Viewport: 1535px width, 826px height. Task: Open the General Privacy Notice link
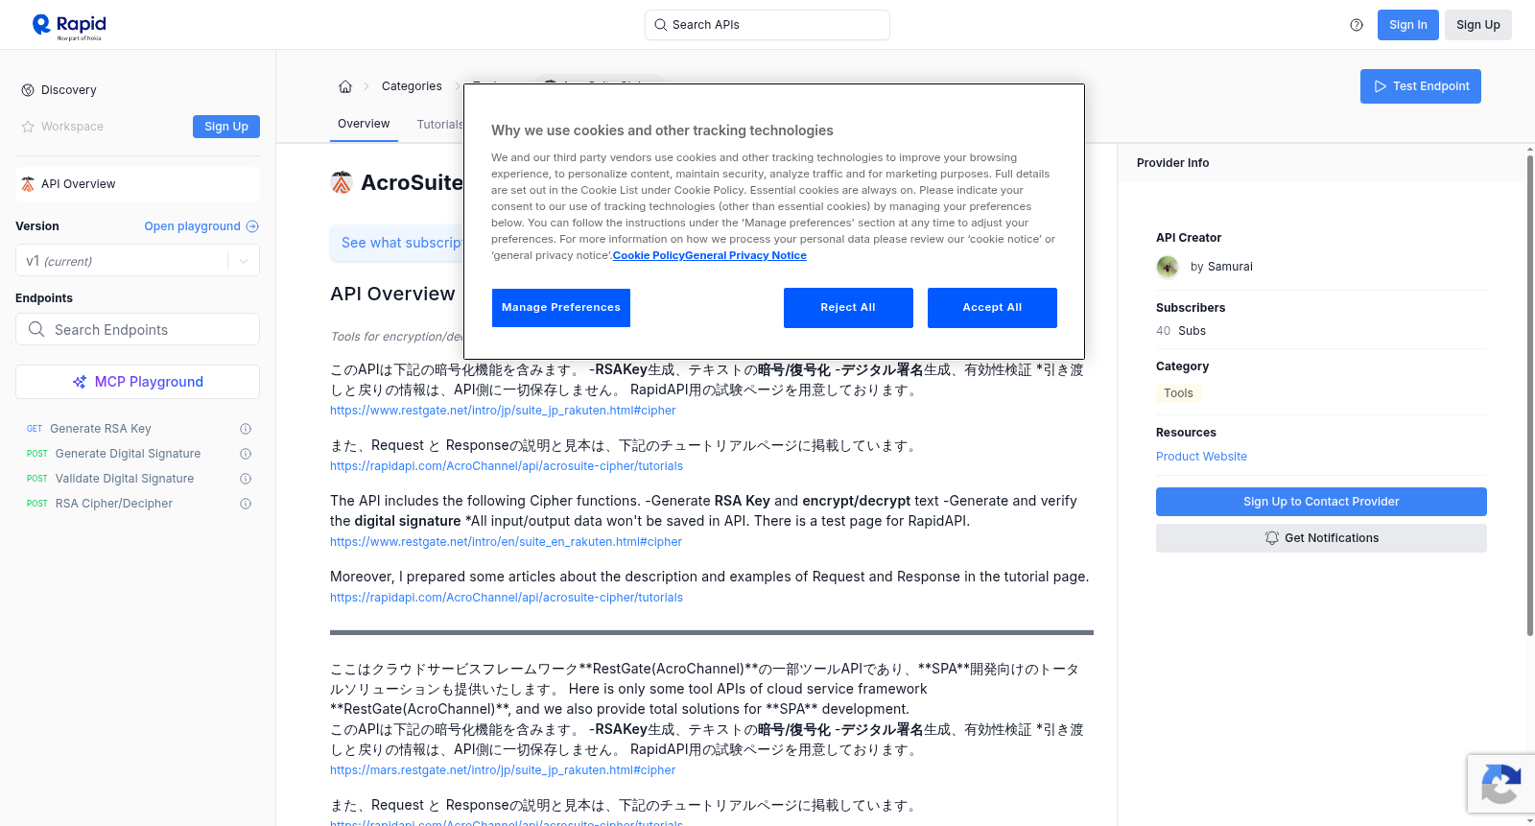[745, 256]
